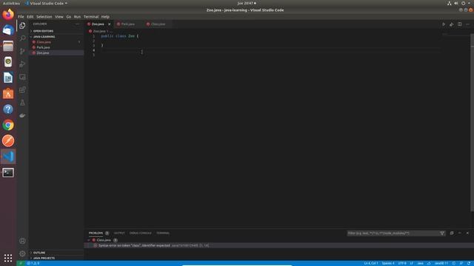Click the Java language mode in status bar
The width and height of the screenshot is (474, 266).
tap(420, 263)
